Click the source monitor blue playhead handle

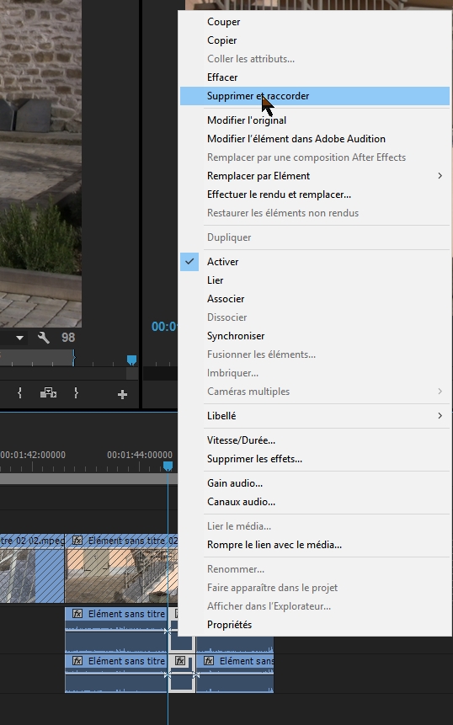coord(131,360)
